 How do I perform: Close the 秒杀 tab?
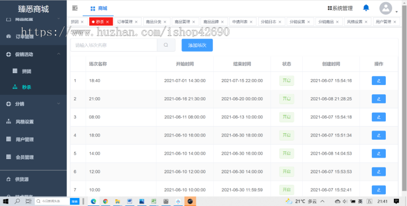(x=108, y=22)
